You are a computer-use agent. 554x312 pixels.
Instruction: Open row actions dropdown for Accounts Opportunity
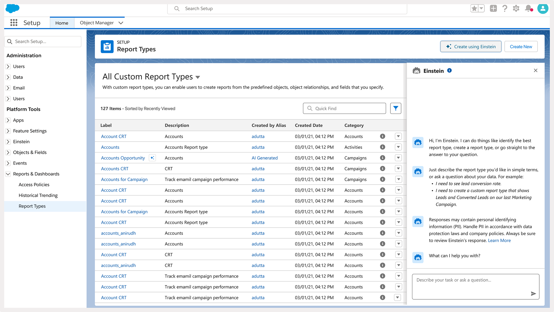pyautogui.click(x=398, y=158)
